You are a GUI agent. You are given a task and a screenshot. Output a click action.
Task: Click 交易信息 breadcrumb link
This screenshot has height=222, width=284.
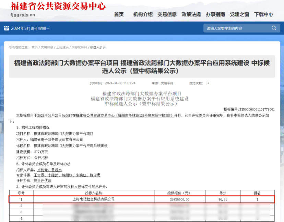(47, 47)
